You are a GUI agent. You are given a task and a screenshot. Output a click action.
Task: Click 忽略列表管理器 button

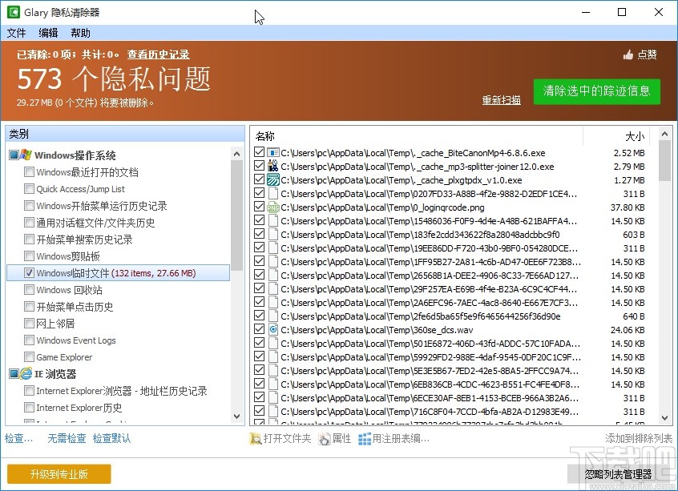coord(619,474)
